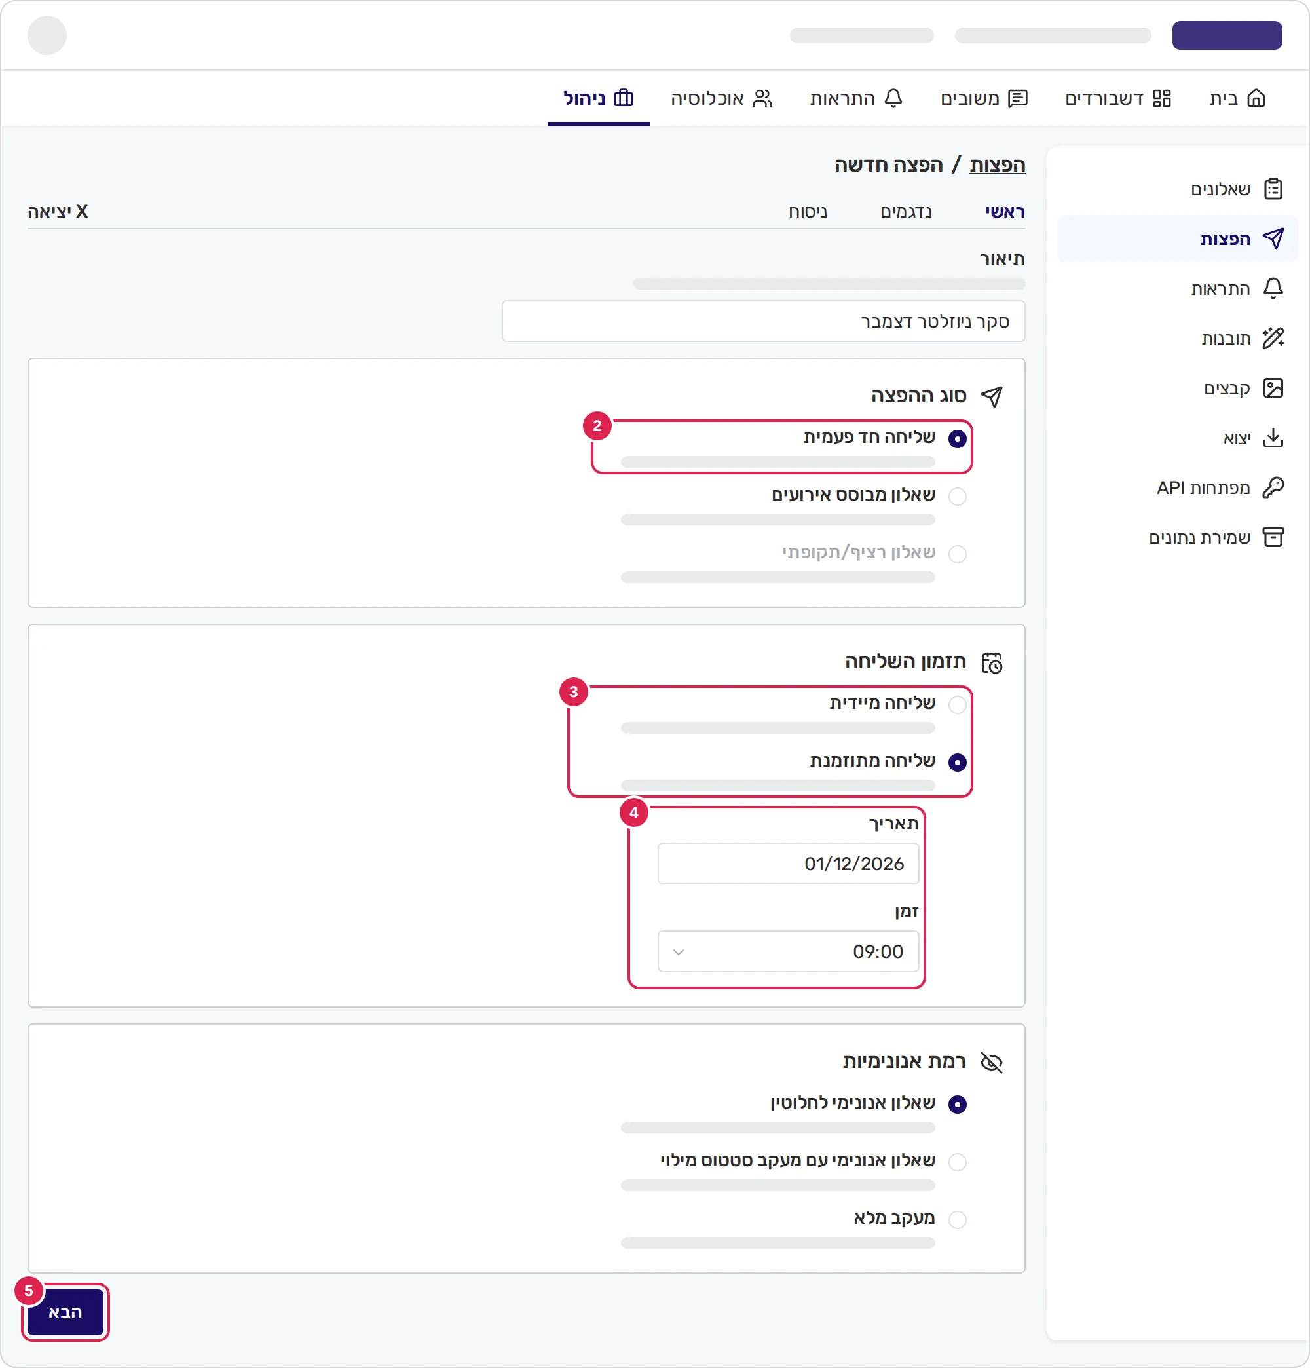The height and width of the screenshot is (1368, 1310).
Task: Click the מפתחות API key icon
Action: point(1273,487)
